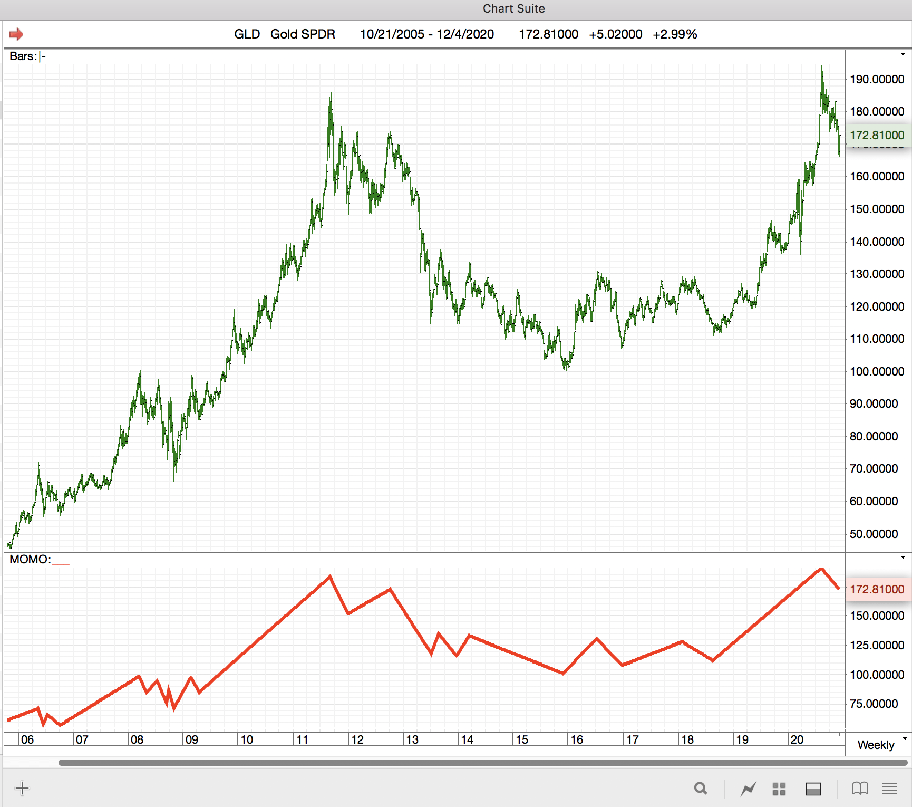Click the green 172.81000 price tag
Viewport: 912px width, 807px height.
877,135
